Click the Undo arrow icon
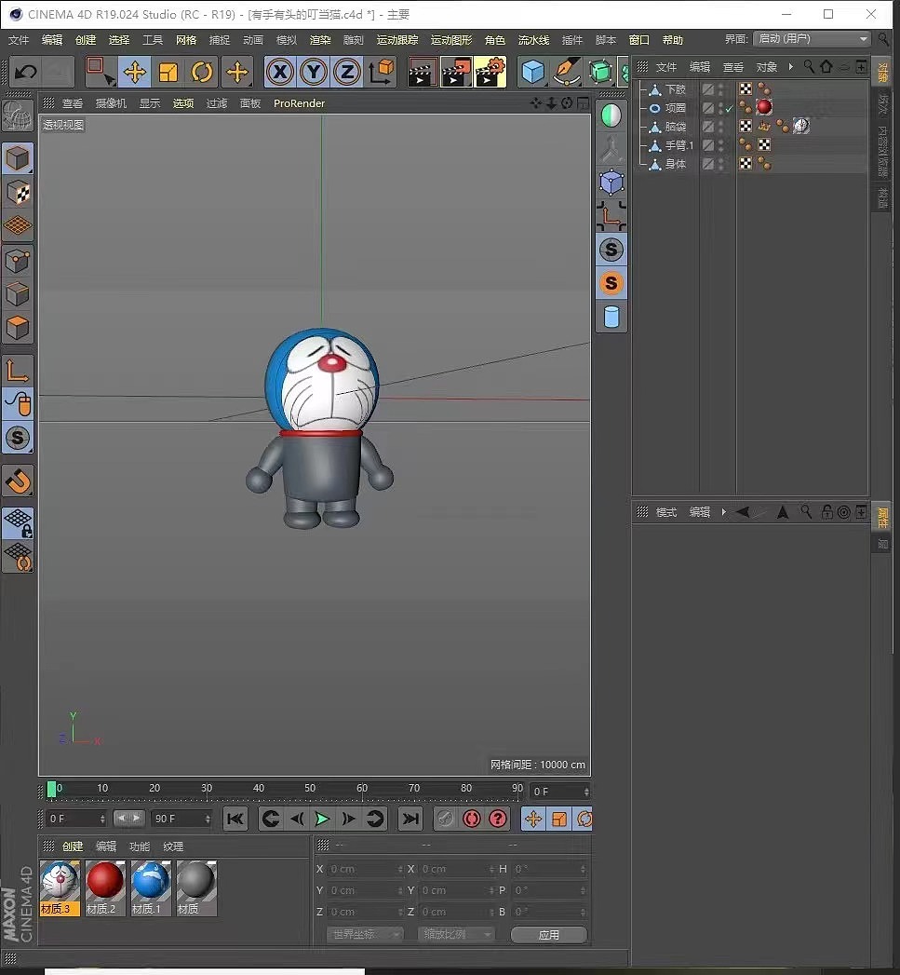This screenshot has height=975, width=900. 25,72
